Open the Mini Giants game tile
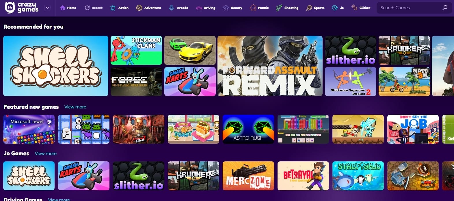 413,176
